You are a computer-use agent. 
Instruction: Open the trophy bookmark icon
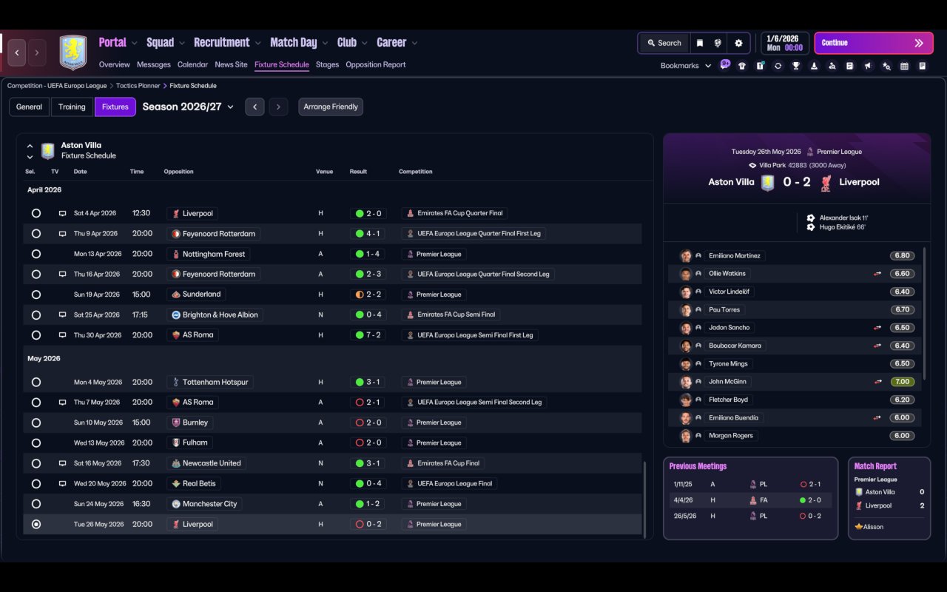coord(795,66)
